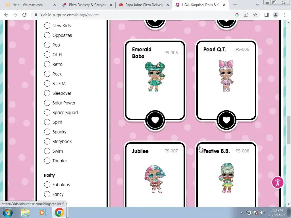The height and width of the screenshot is (218, 291).
Task: Open Windows Media Player in taskbar
Action: [x=42, y=212]
